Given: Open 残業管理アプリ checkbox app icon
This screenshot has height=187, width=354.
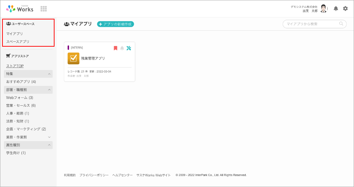Looking at the screenshot, I should click(73, 58).
